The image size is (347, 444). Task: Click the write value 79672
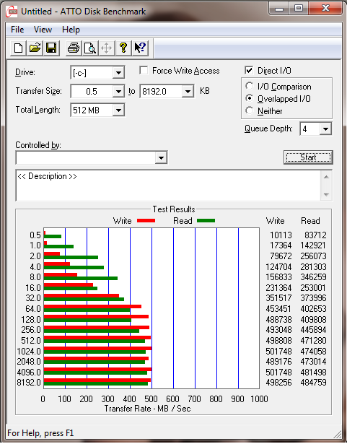point(281,256)
